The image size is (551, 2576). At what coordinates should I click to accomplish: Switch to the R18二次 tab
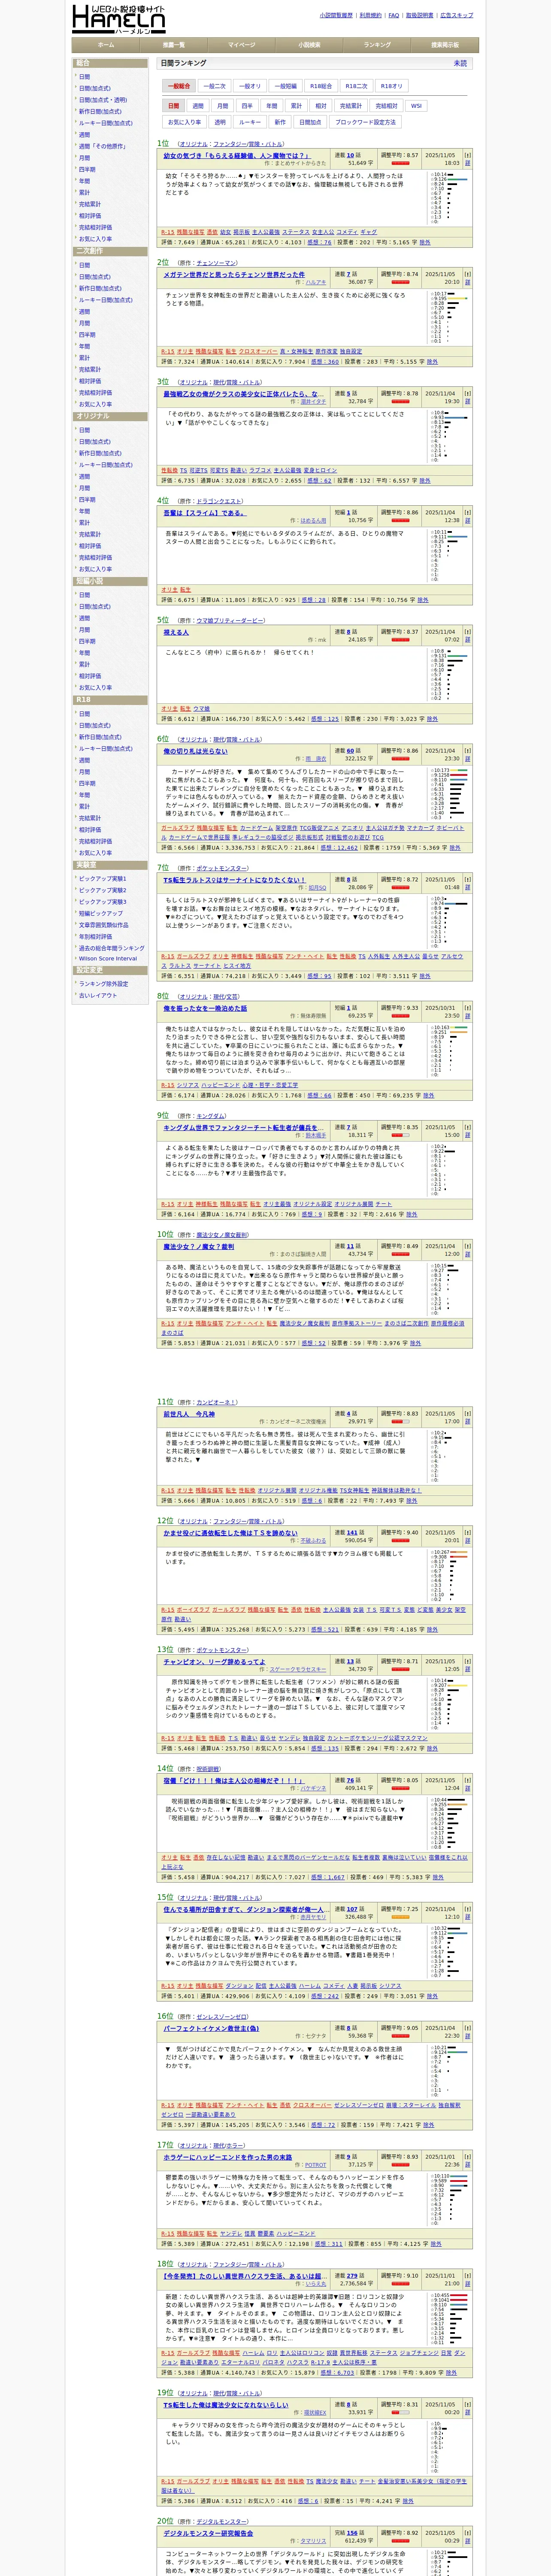click(357, 86)
